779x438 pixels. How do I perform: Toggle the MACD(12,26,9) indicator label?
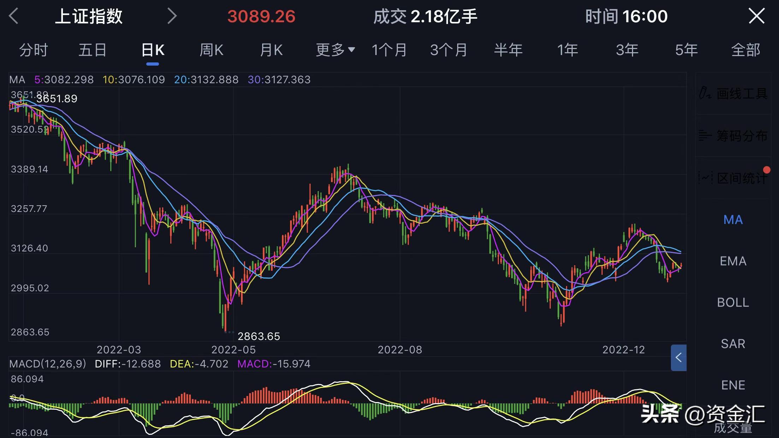[48, 364]
